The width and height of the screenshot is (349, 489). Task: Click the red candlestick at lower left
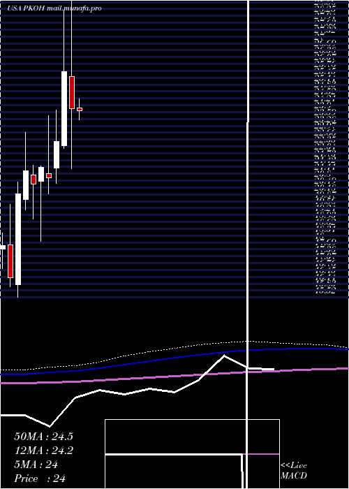point(10,261)
